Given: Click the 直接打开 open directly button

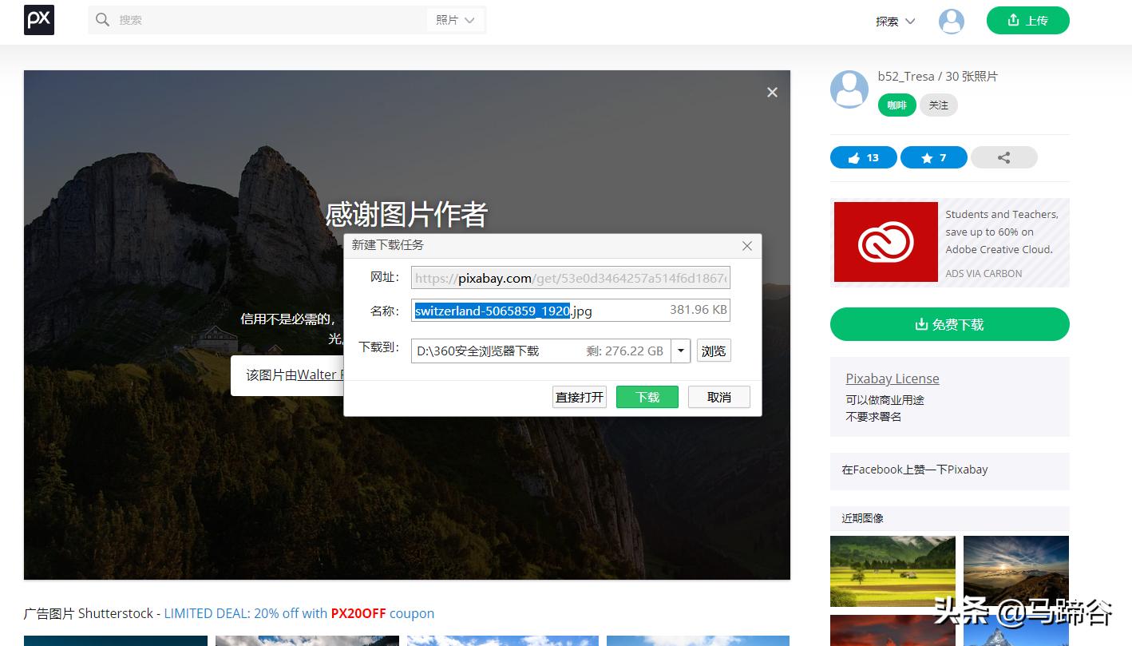Looking at the screenshot, I should [x=579, y=397].
